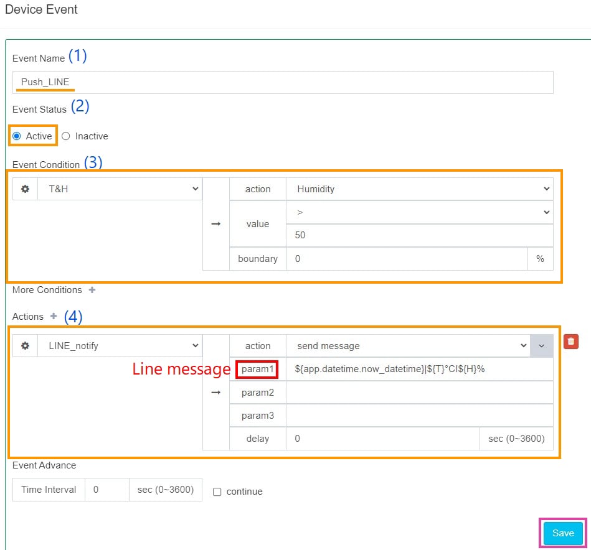Click the boundary input field
Viewport: 591px width, 550px height.
point(407,259)
